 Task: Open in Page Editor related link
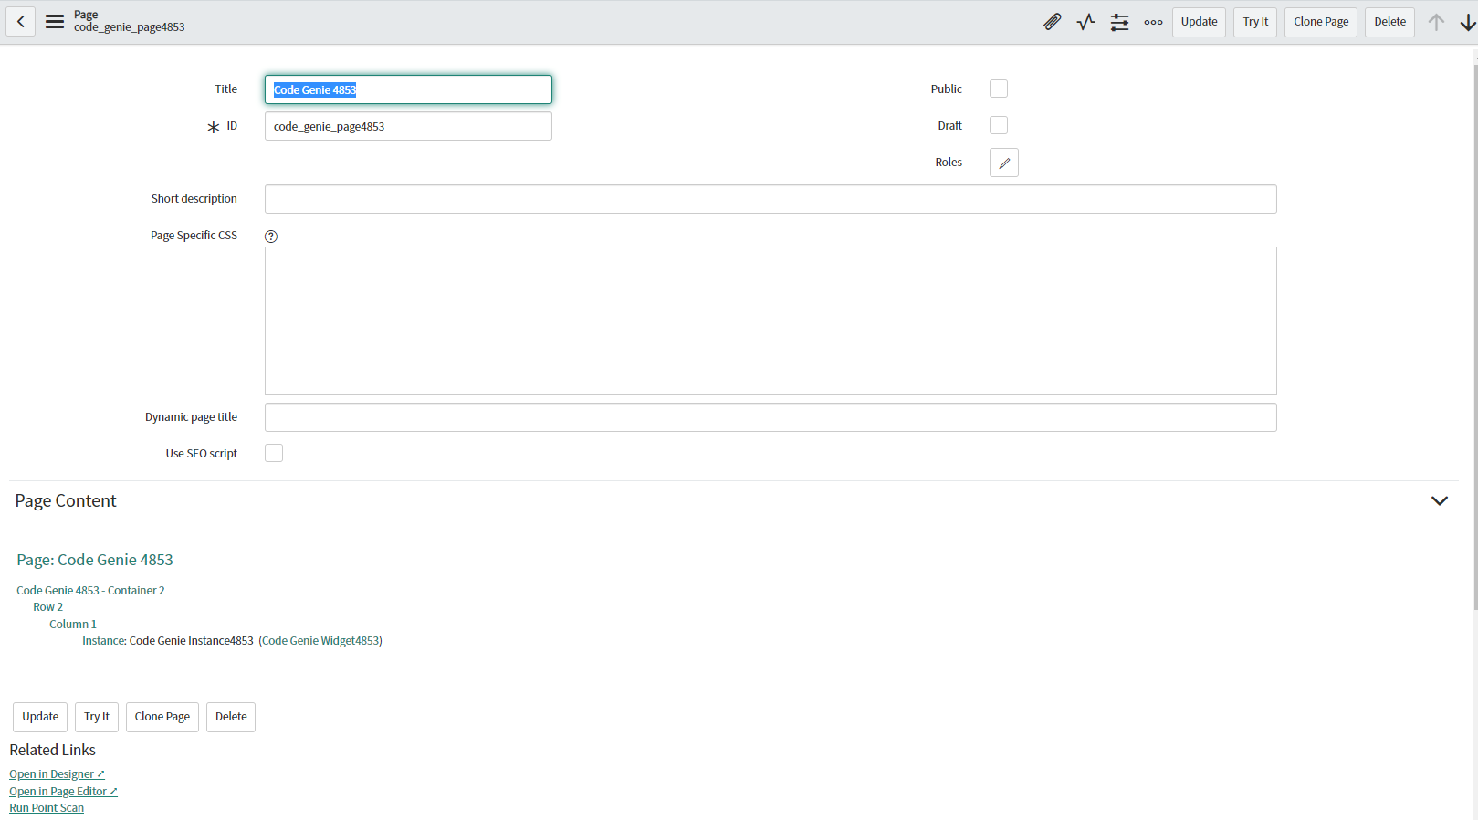(63, 792)
